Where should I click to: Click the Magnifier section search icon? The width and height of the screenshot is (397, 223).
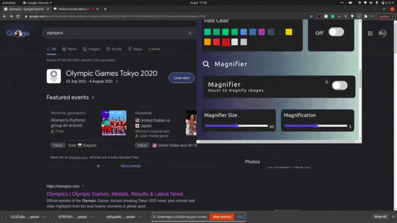click(206, 64)
